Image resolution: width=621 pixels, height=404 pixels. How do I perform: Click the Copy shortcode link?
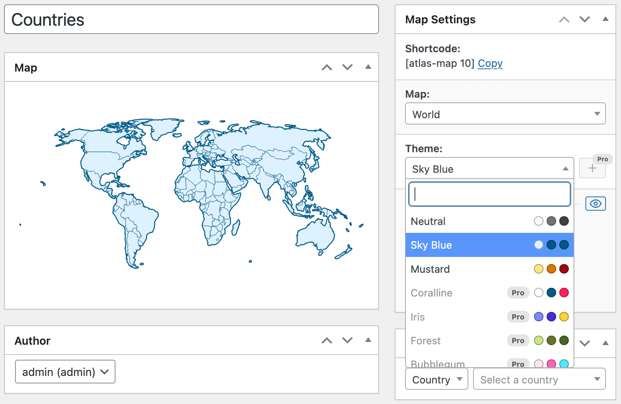(490, 63)
